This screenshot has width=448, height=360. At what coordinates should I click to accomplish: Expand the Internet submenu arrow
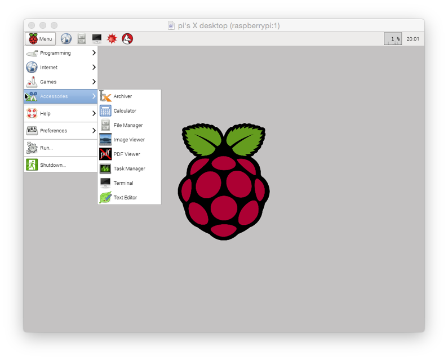pos(94,67)
